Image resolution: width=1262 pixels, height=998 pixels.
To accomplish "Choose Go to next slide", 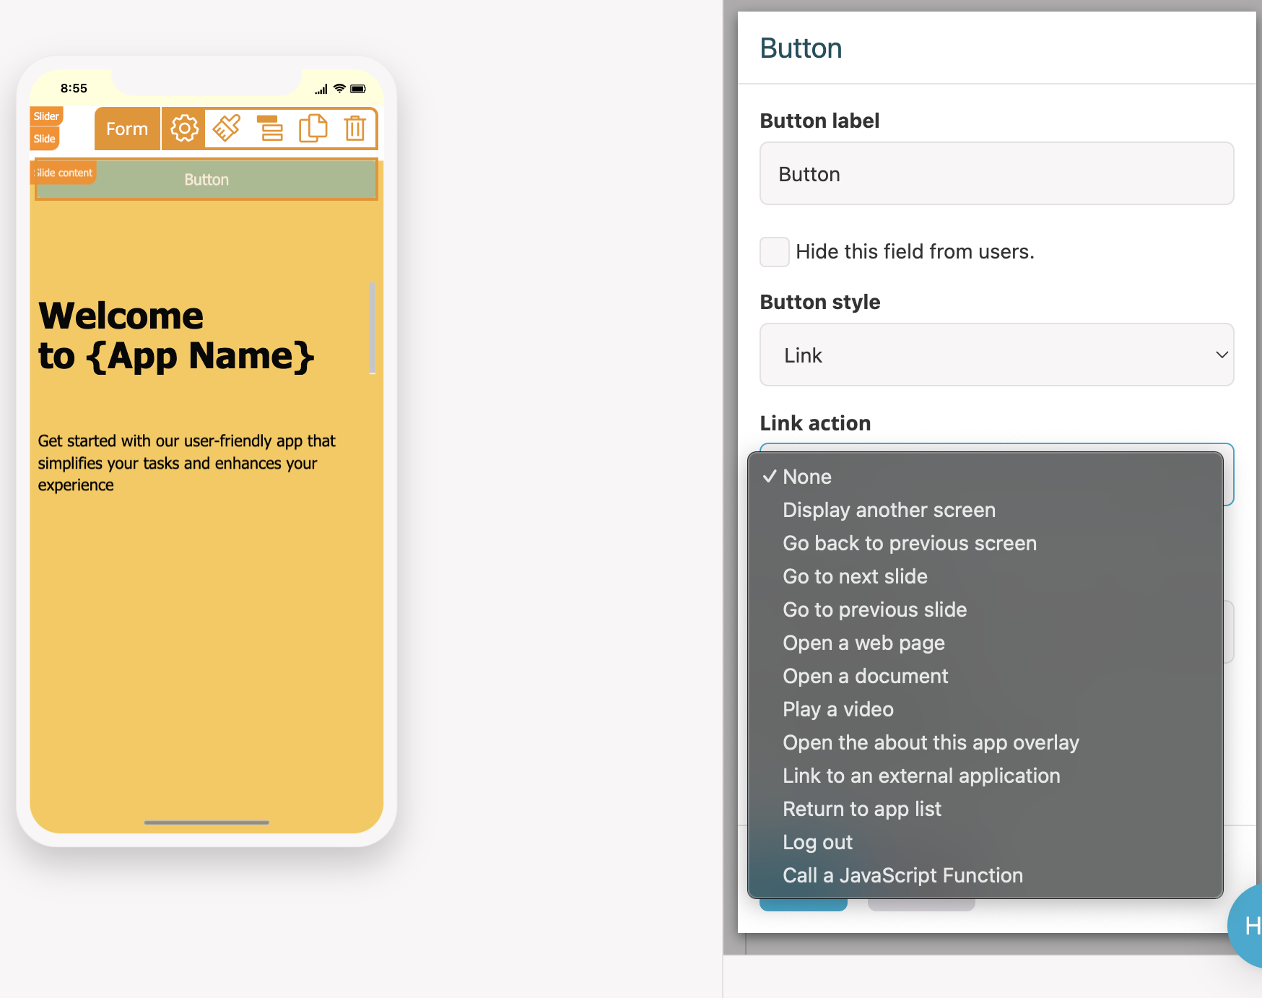I will (985, 576).
